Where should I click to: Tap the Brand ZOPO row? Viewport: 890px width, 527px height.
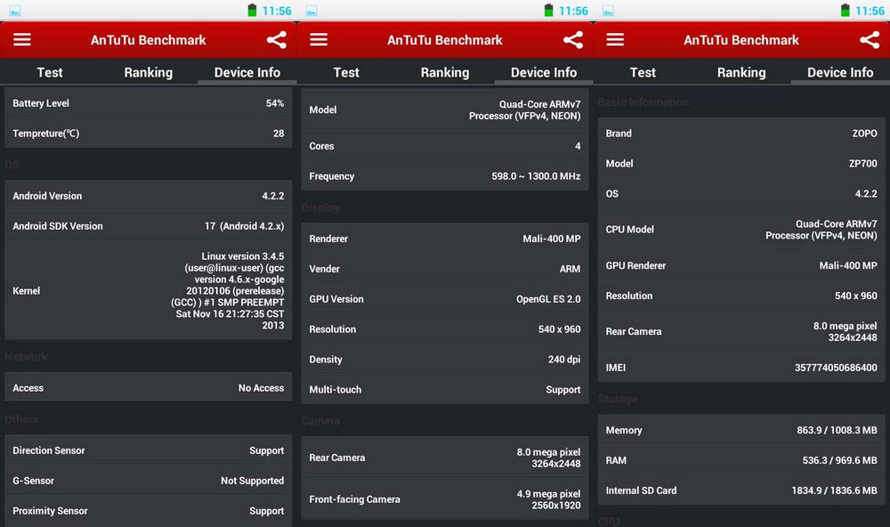(x=741, y=134)
